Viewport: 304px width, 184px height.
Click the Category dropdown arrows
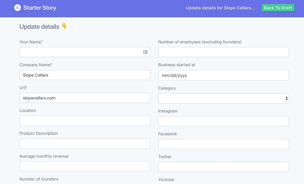(286, 98)
